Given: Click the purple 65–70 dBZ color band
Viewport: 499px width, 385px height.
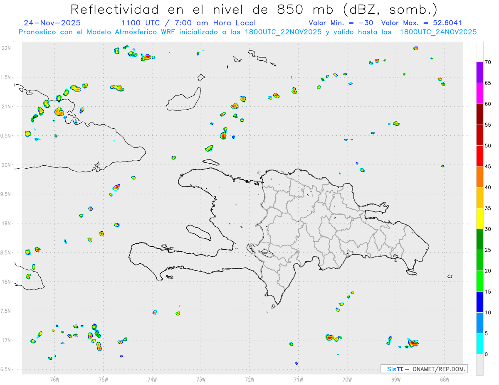Looking at the screenshot, I should coord(479,73).
